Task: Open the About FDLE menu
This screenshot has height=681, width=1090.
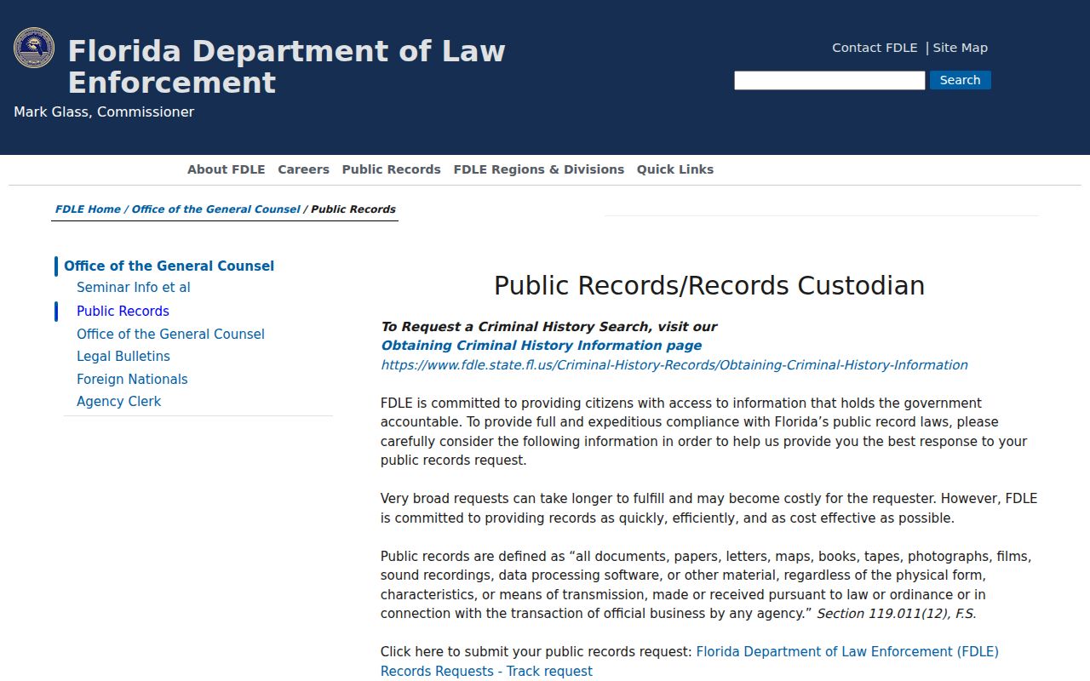Action: pyautogui.click(x=227, y=169)
